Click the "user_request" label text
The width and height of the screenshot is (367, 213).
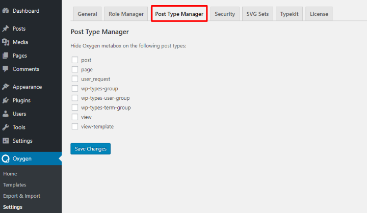click(x=95, y=79)
